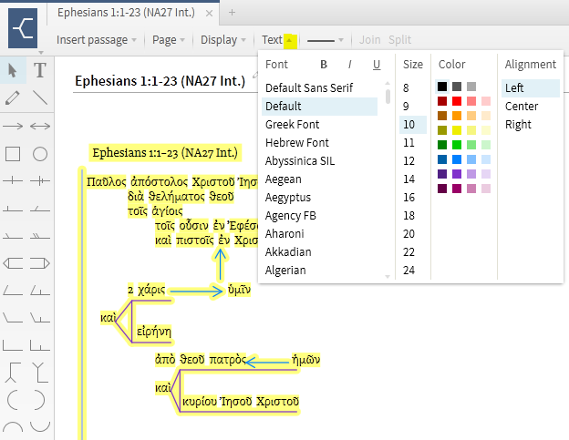Select the pointer selection tool
Viewport: 569px width, 440px height.
click(x=13, y=70)
